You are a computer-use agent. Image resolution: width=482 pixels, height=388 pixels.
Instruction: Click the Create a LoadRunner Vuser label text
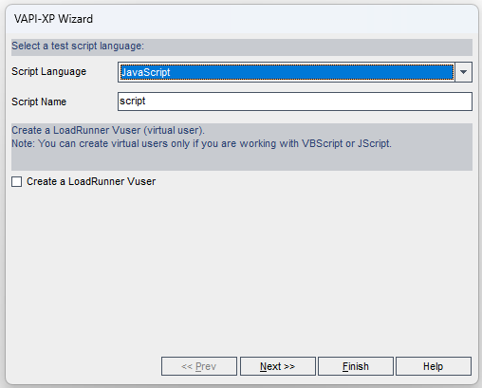click(91, 181)
